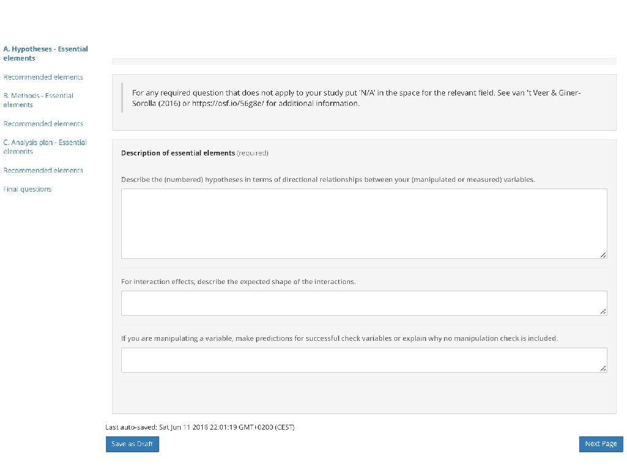
Task: Click the numbered hypotheses text area
Action: (x=364, y=223)
